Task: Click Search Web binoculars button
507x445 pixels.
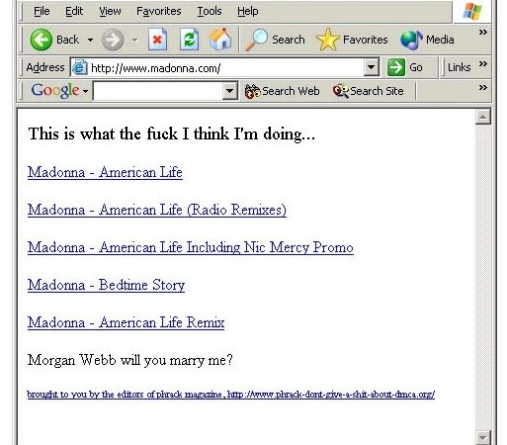Action: (282, 91)
